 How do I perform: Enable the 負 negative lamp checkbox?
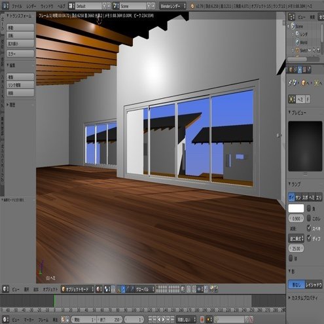point(309,208)
